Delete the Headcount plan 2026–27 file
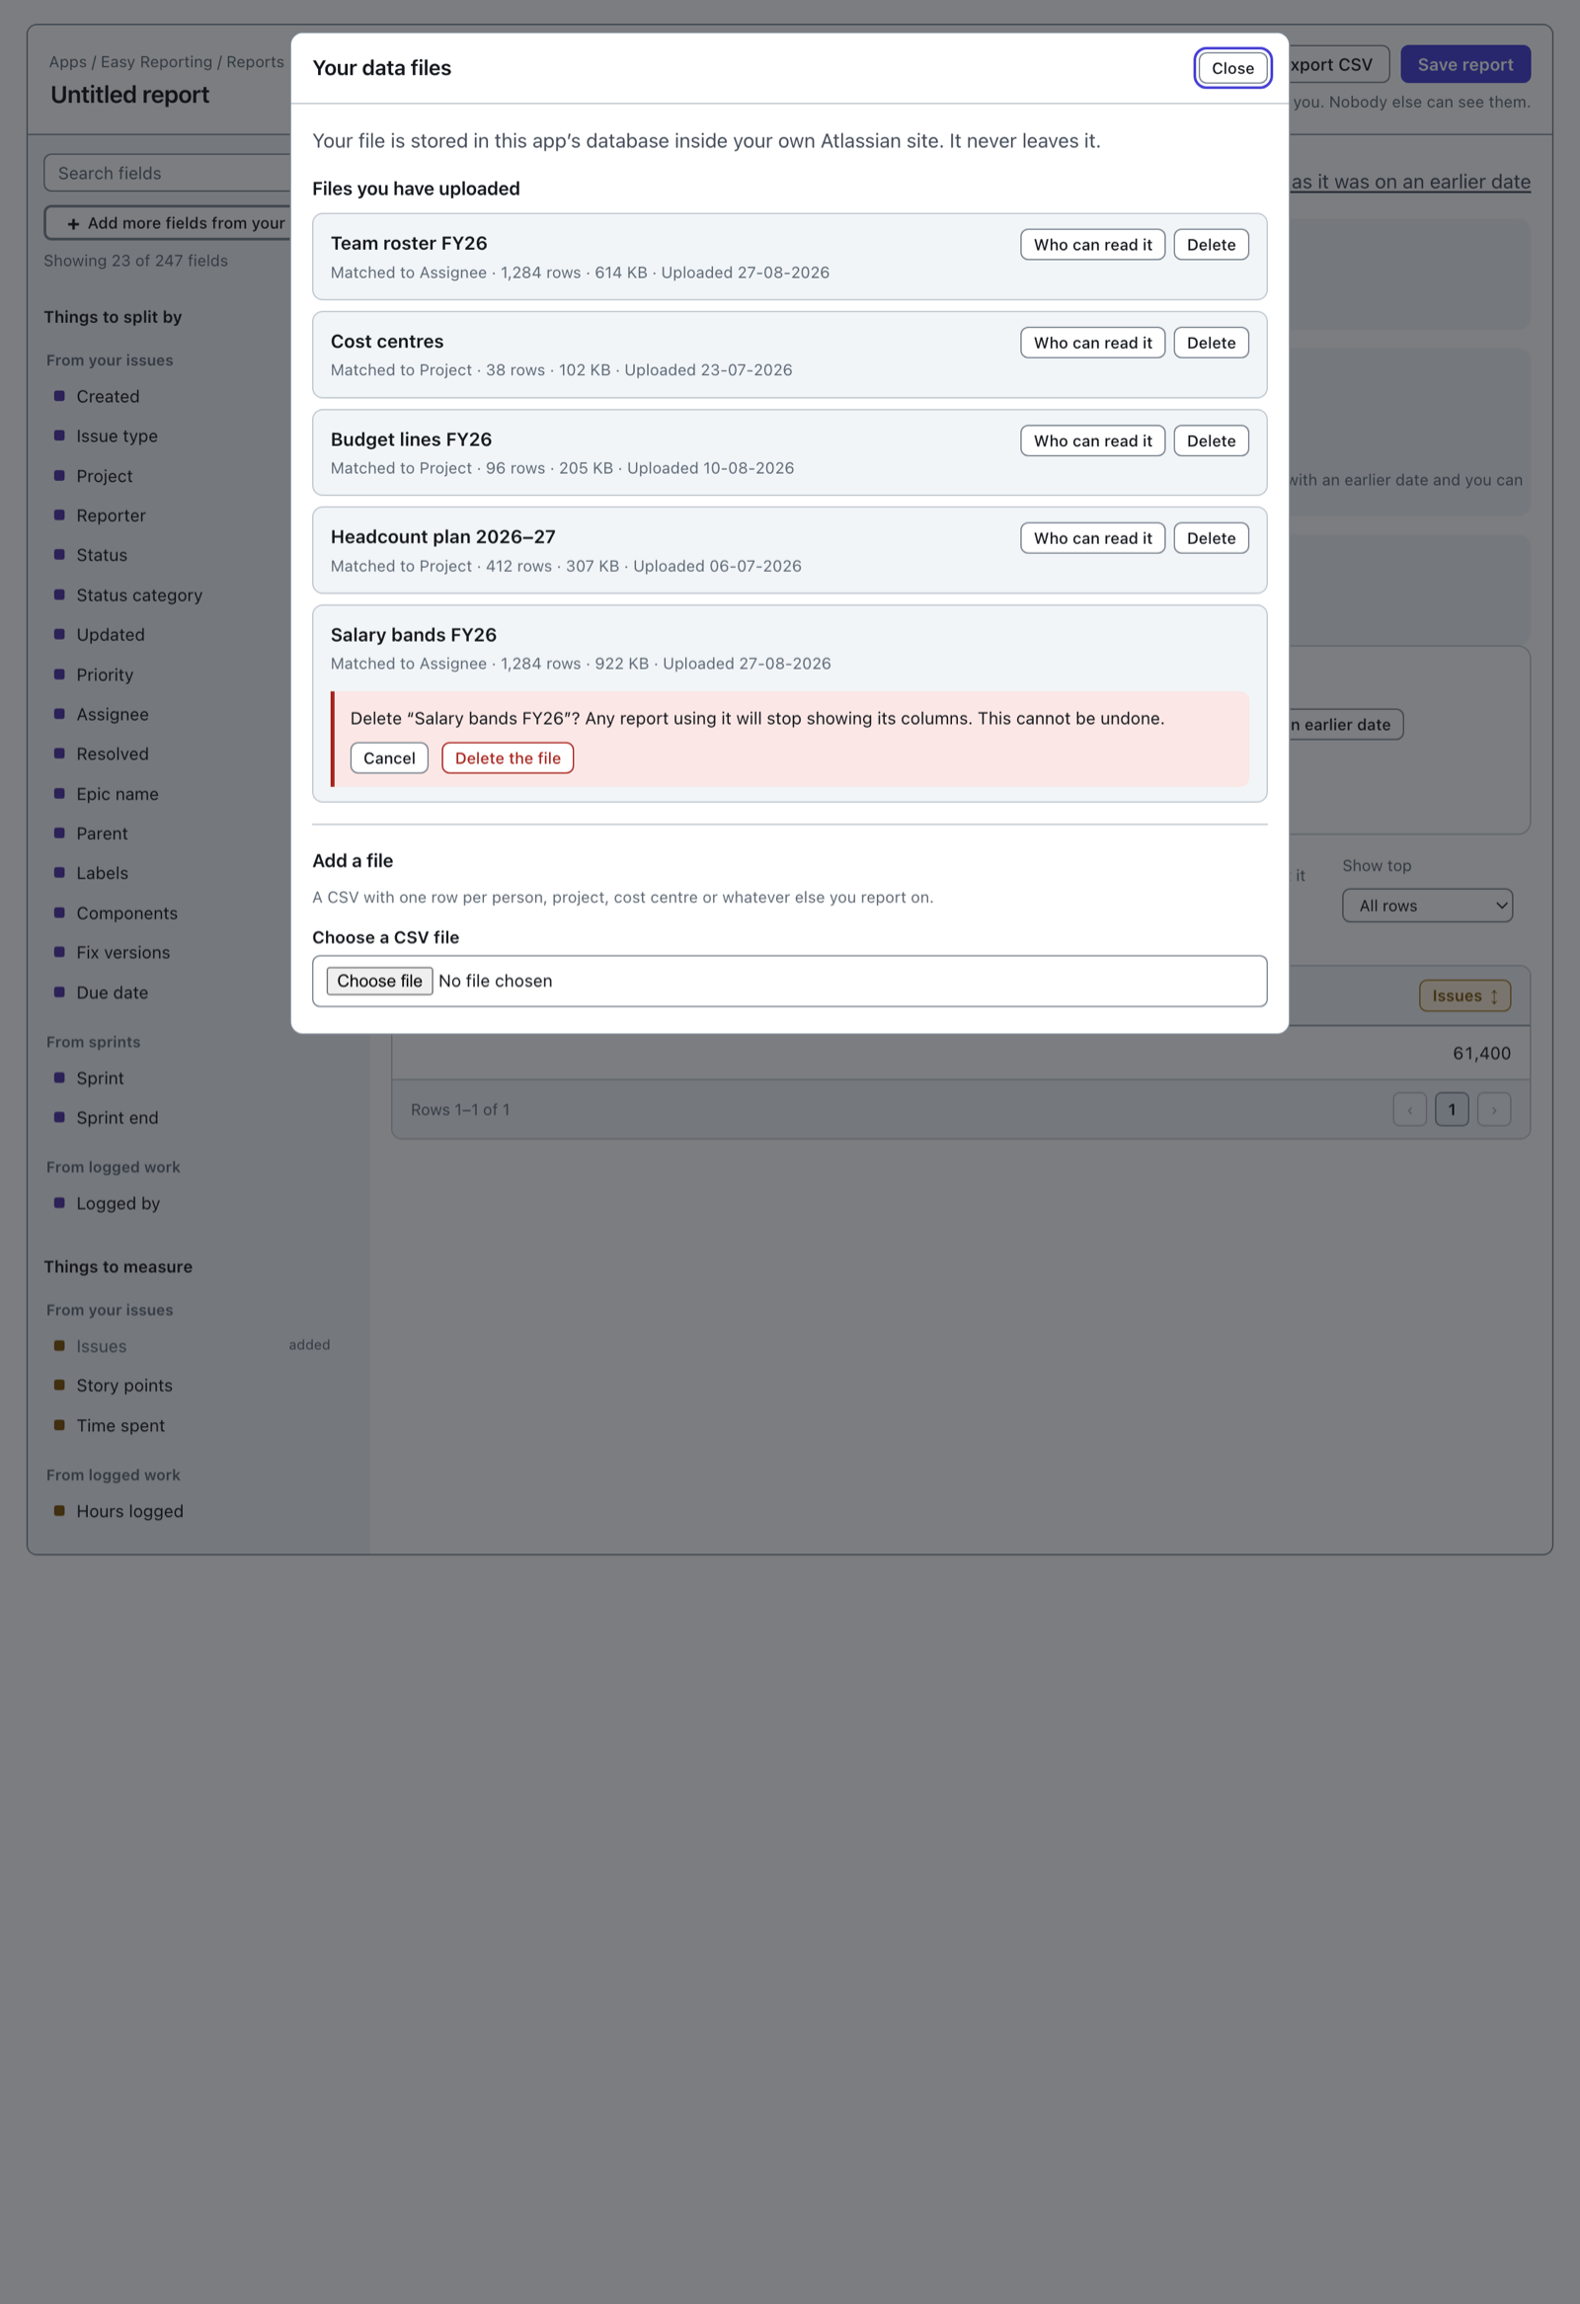1580x2304 pixels. coord(1211,538)
